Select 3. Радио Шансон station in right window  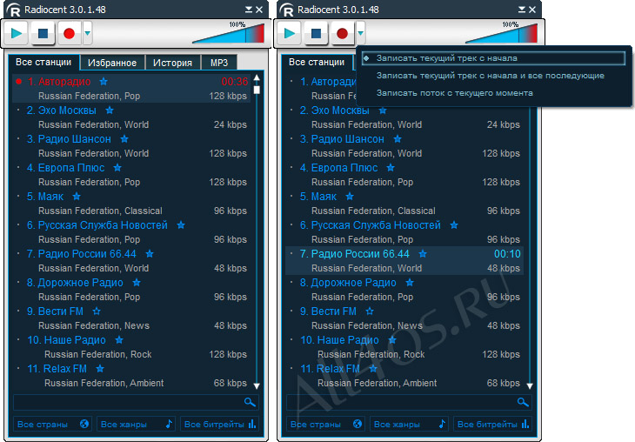405,146
